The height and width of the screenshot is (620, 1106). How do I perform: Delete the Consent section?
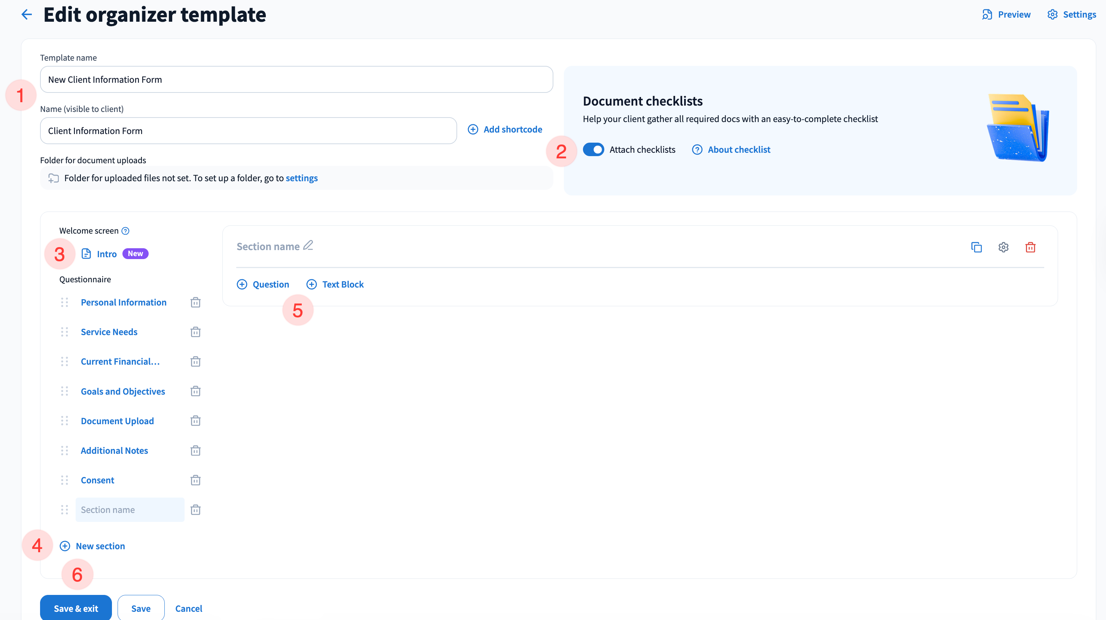pos(195,480)
